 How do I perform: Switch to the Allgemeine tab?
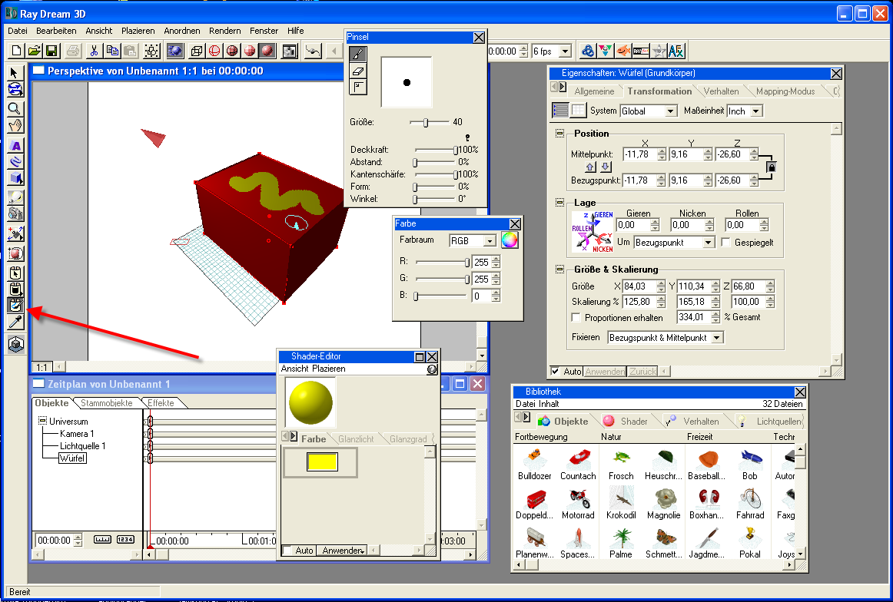[x=594, y=91]
